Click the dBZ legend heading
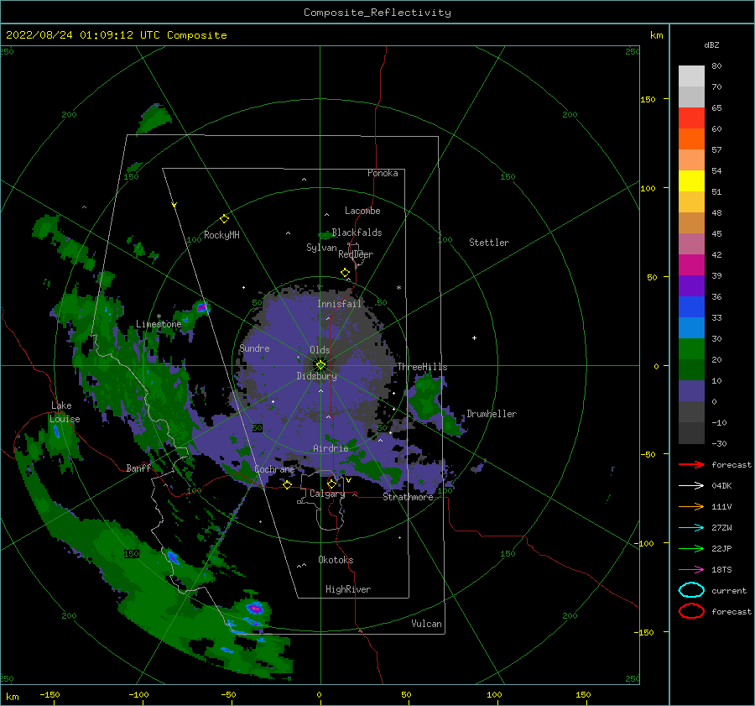755x706 pixels. [711, 45]
